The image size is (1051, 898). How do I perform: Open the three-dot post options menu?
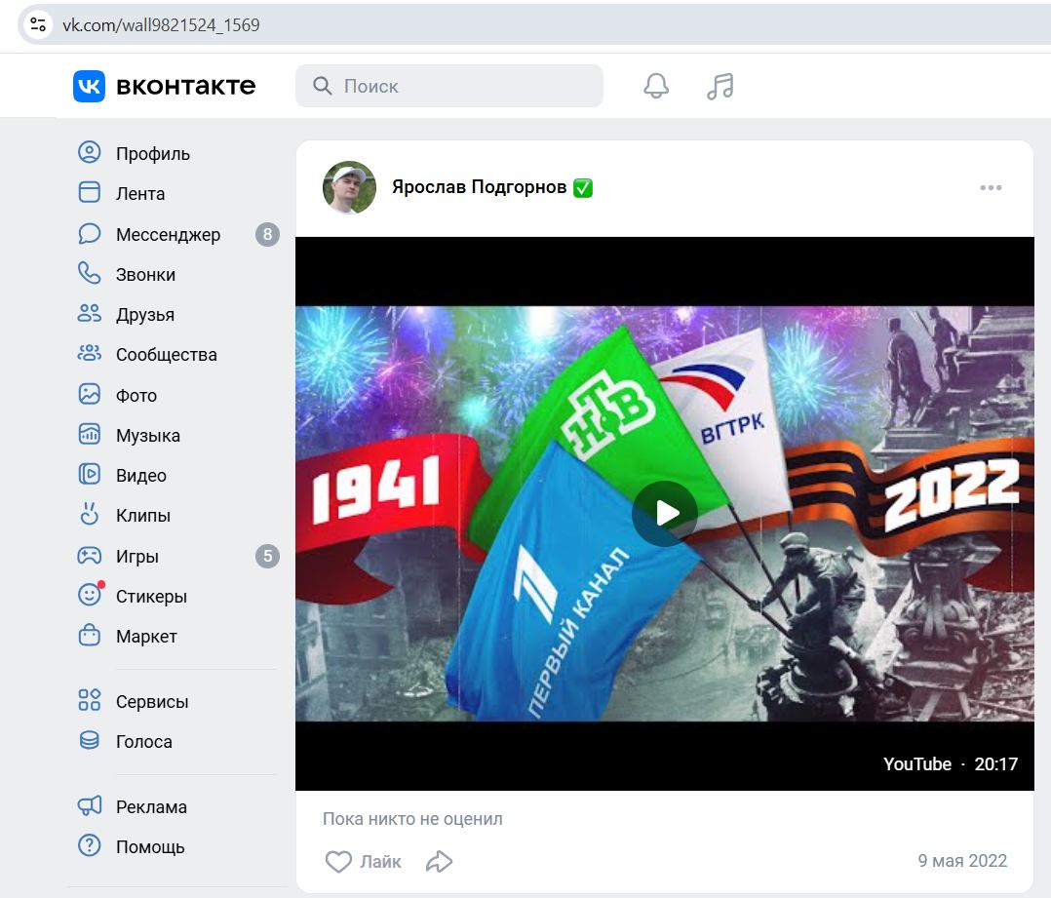[991, 188]
